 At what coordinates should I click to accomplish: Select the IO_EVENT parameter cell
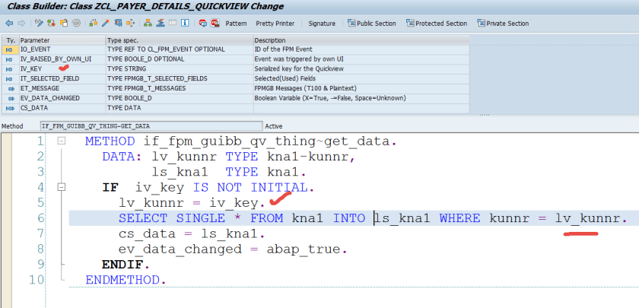pos(62,49)
